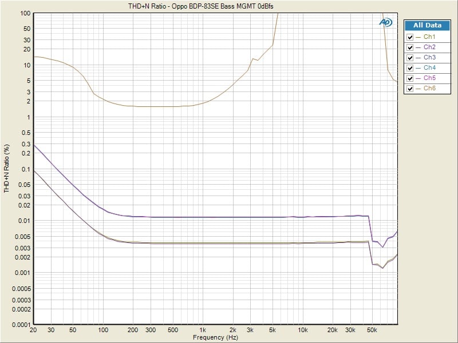Screen dimensions: 458x343
Task: Click the Ch6 color line swatch in legend
Action: (419, 89)
